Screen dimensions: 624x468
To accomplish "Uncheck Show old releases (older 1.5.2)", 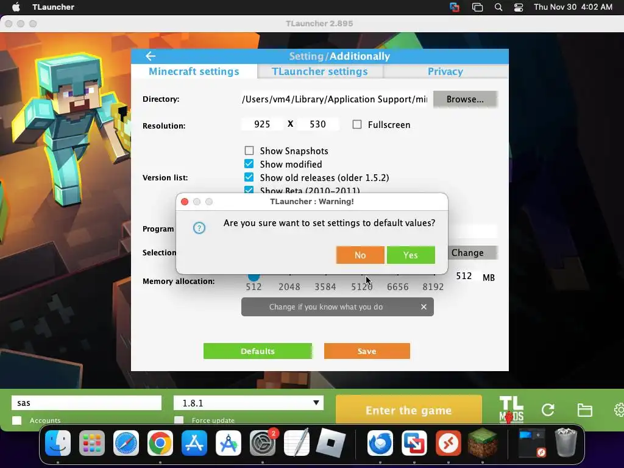I will coord(249,177).
